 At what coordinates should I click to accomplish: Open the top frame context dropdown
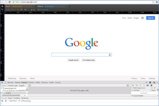pos(14,101)
